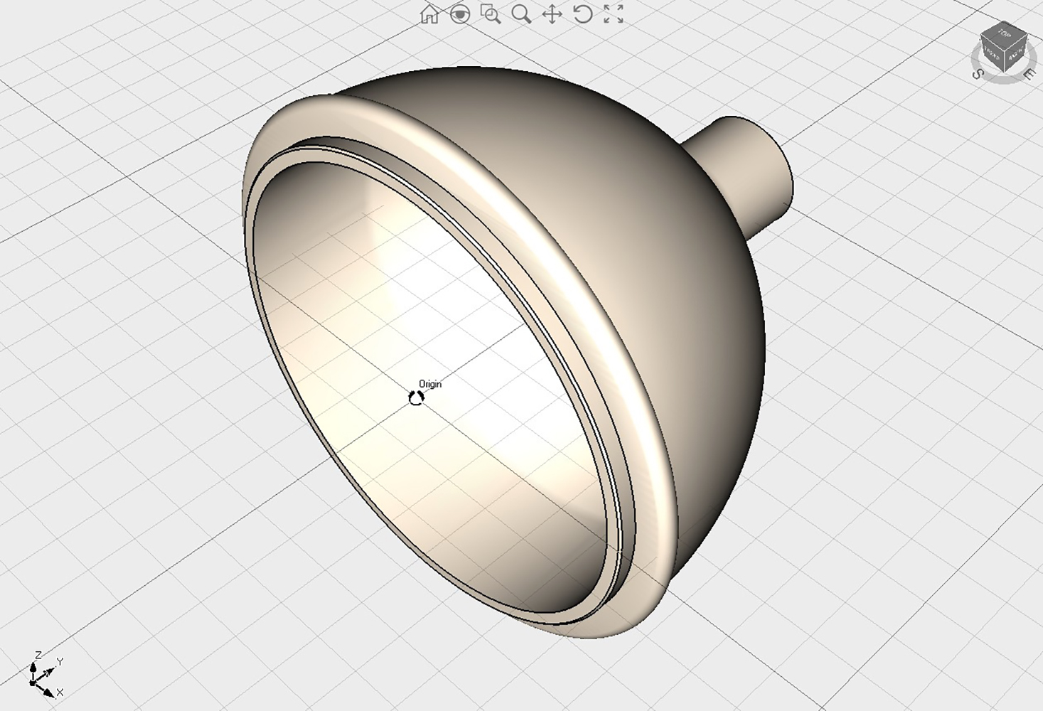Click the Home view icon

tap(429, 14)
